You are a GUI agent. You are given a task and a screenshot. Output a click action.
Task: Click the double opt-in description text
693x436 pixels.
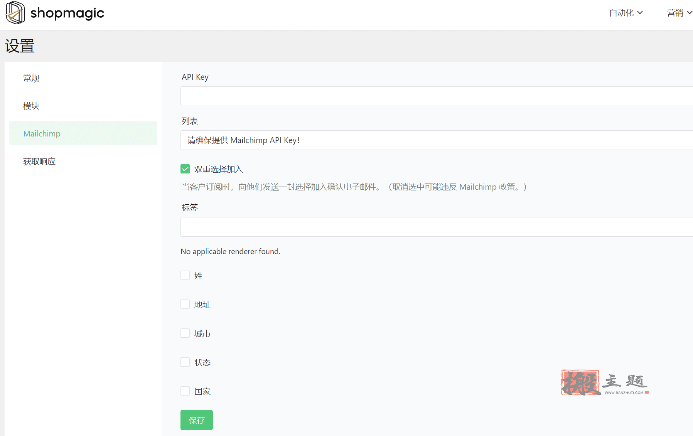354,187
